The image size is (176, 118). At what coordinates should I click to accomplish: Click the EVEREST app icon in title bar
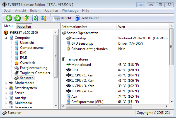(x=4, y=5)
